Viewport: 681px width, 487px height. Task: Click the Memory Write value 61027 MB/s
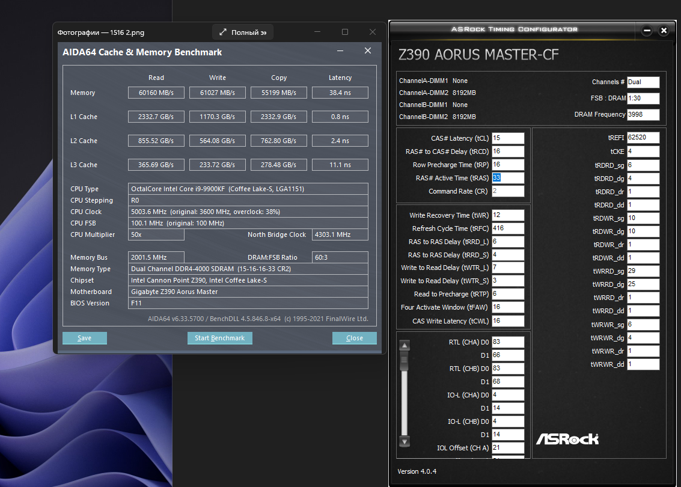pos(217,93)
